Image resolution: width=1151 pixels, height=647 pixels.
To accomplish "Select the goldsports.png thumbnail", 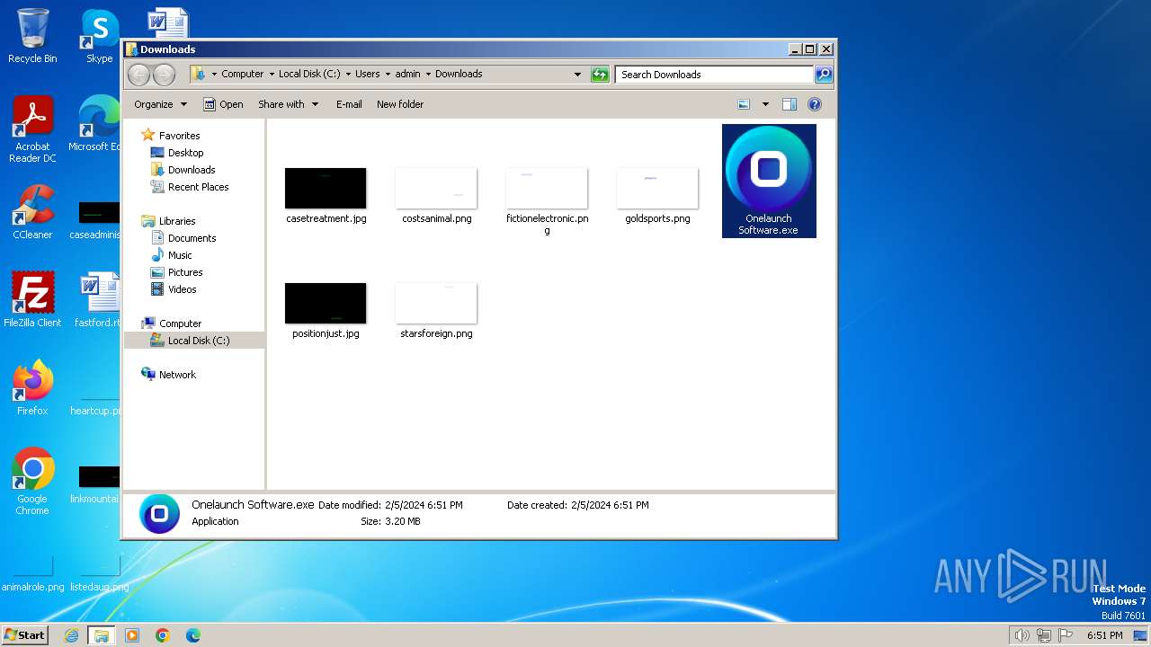I will 657,188.
